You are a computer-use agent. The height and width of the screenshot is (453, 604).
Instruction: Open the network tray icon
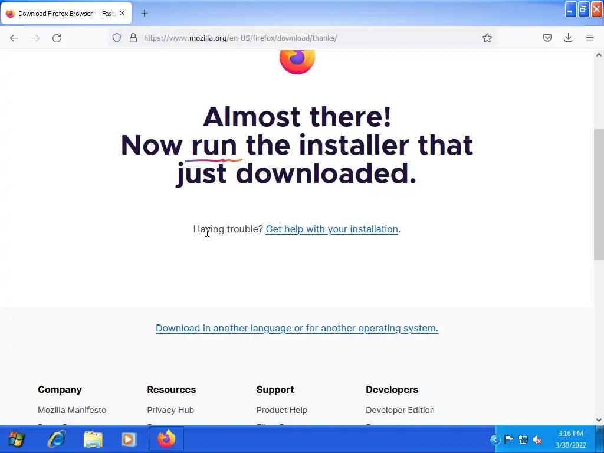click(x=523, y=439)
